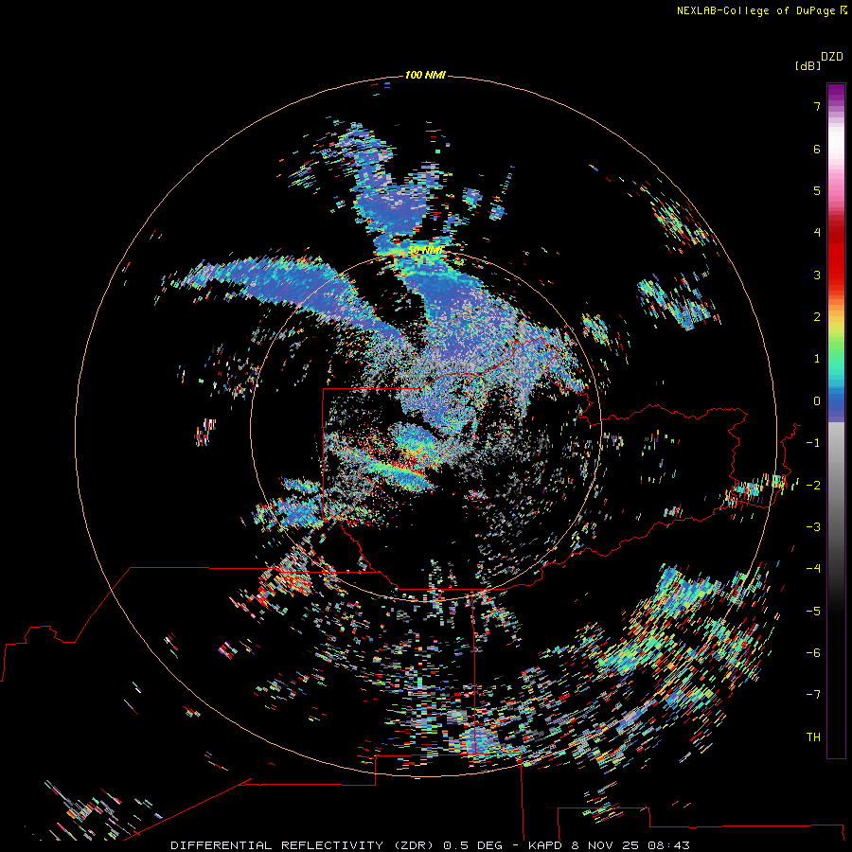Click the 08:43 timestamp
This screenshot has height=852, width=852.
671,845
